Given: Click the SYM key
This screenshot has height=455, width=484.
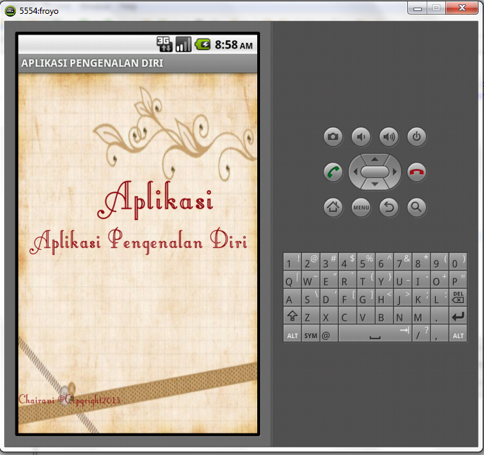Looking at the screenshot, I should tap(310, 334).
